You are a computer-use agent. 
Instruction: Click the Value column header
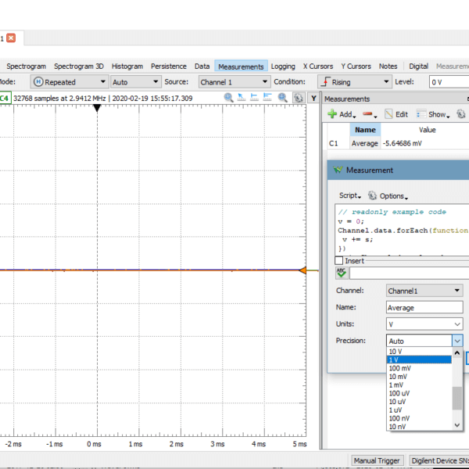coord(427,130)
